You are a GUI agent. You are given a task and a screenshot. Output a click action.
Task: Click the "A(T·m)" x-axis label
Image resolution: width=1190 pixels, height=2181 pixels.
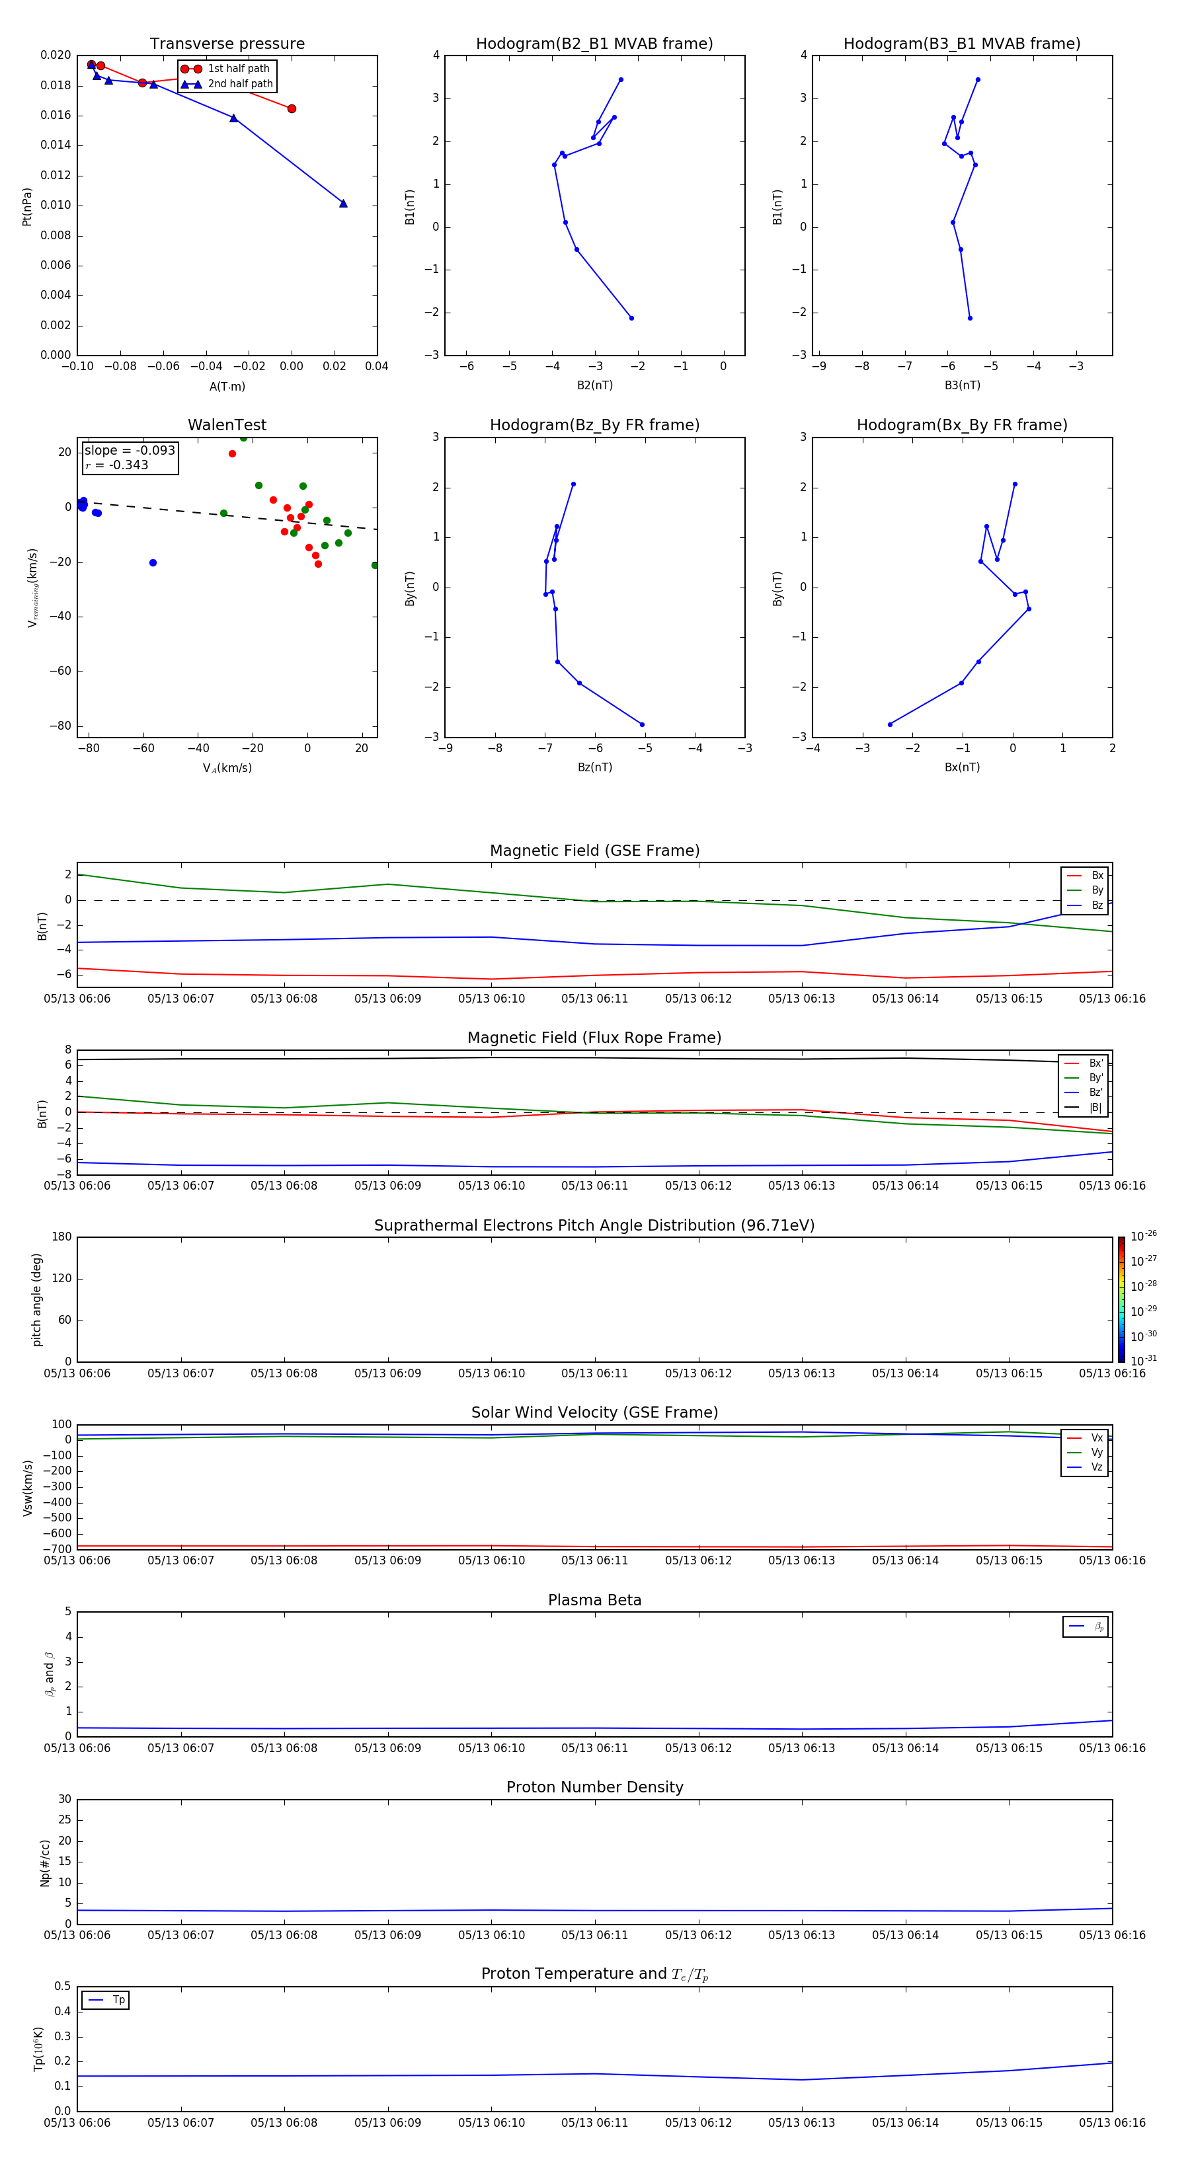tap(227, 386)
